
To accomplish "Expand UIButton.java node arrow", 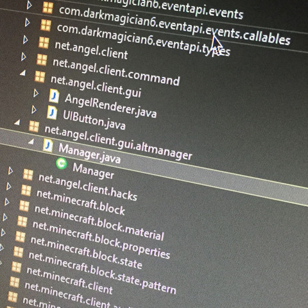I will (x=34, y=110).
